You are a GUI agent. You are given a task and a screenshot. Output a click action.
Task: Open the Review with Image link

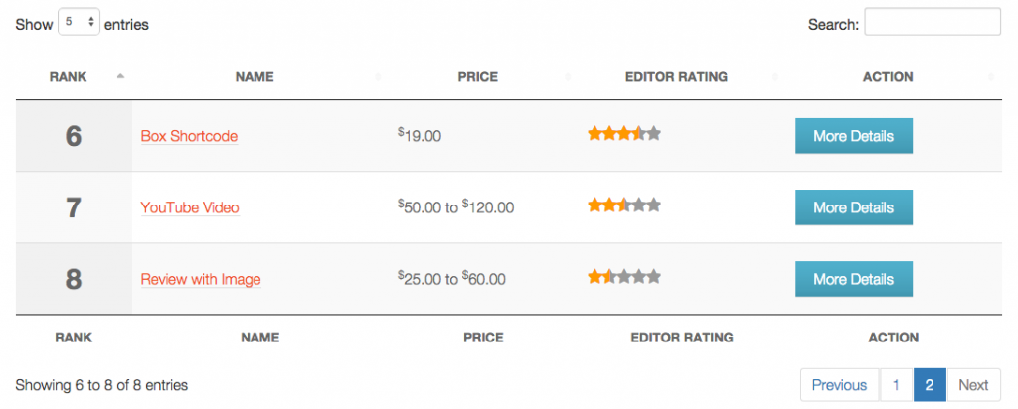coord(201,279)
